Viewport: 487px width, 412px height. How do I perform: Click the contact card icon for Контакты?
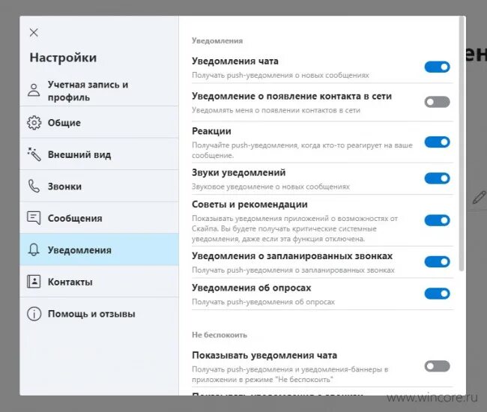(x=34, y=282)
